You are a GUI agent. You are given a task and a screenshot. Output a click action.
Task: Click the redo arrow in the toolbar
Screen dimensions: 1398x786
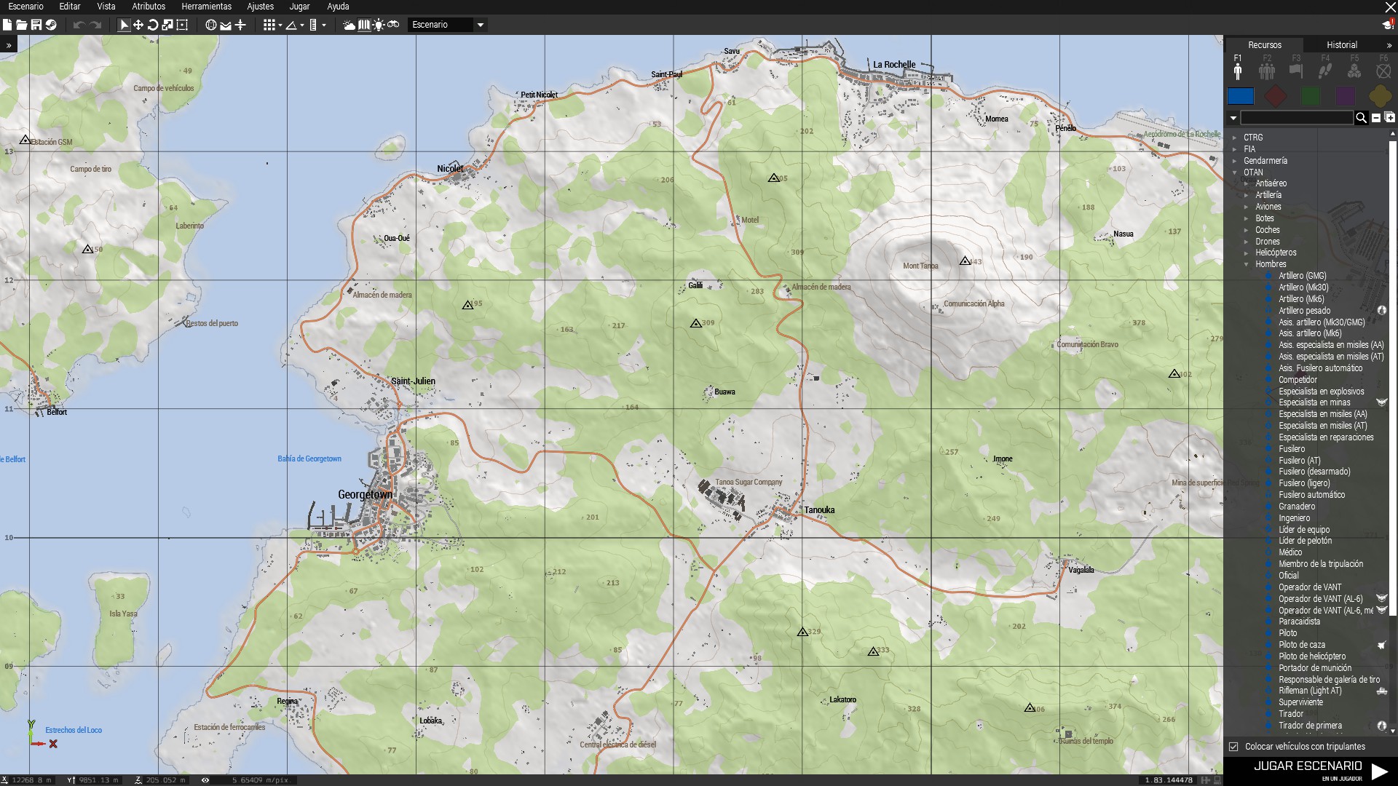(95, 25)
